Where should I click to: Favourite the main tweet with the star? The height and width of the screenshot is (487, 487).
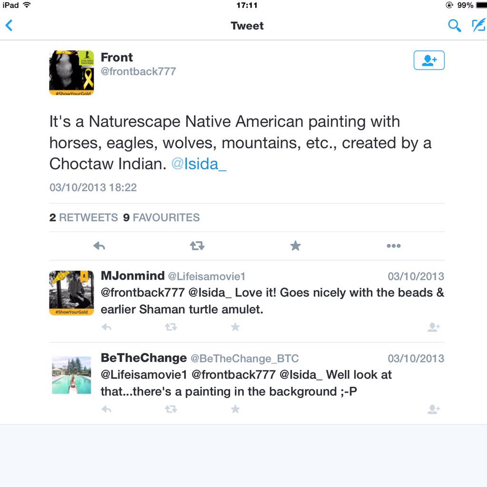(x=295, y=246)
